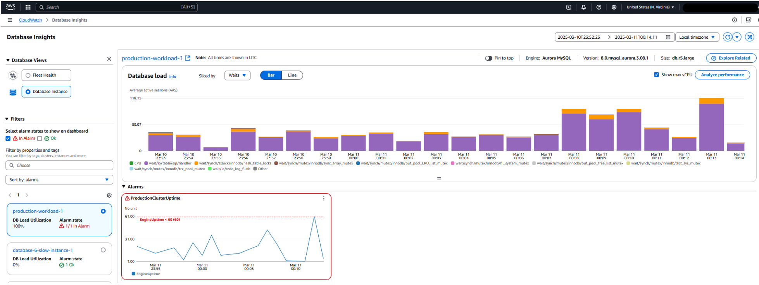
Task: Open the hamburger navigation menu
Action: (x=10, y=20)
